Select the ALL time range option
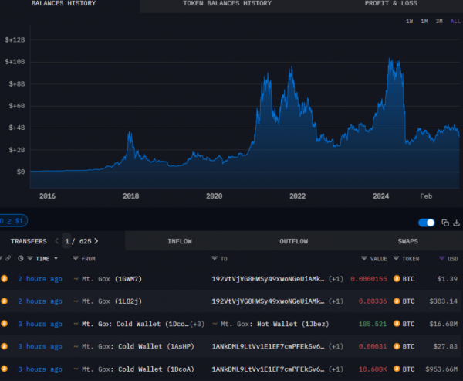The width and height of the screenshot is (463, 381). coord(455,21)
